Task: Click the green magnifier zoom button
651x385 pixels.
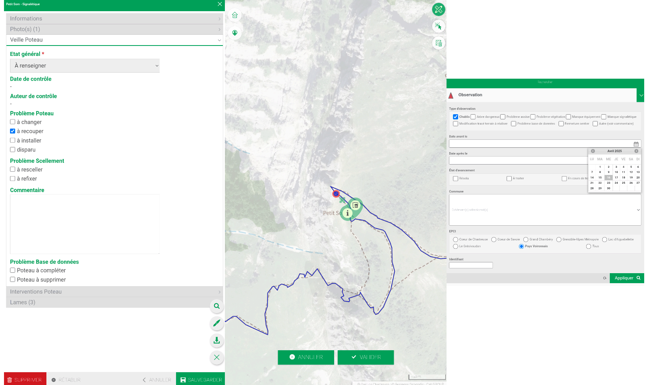Action: pyautogui.click(x=216, y=306)
